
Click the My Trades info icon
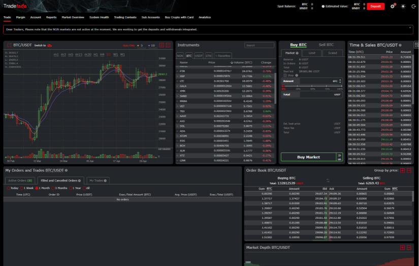[x=105, y=181]
